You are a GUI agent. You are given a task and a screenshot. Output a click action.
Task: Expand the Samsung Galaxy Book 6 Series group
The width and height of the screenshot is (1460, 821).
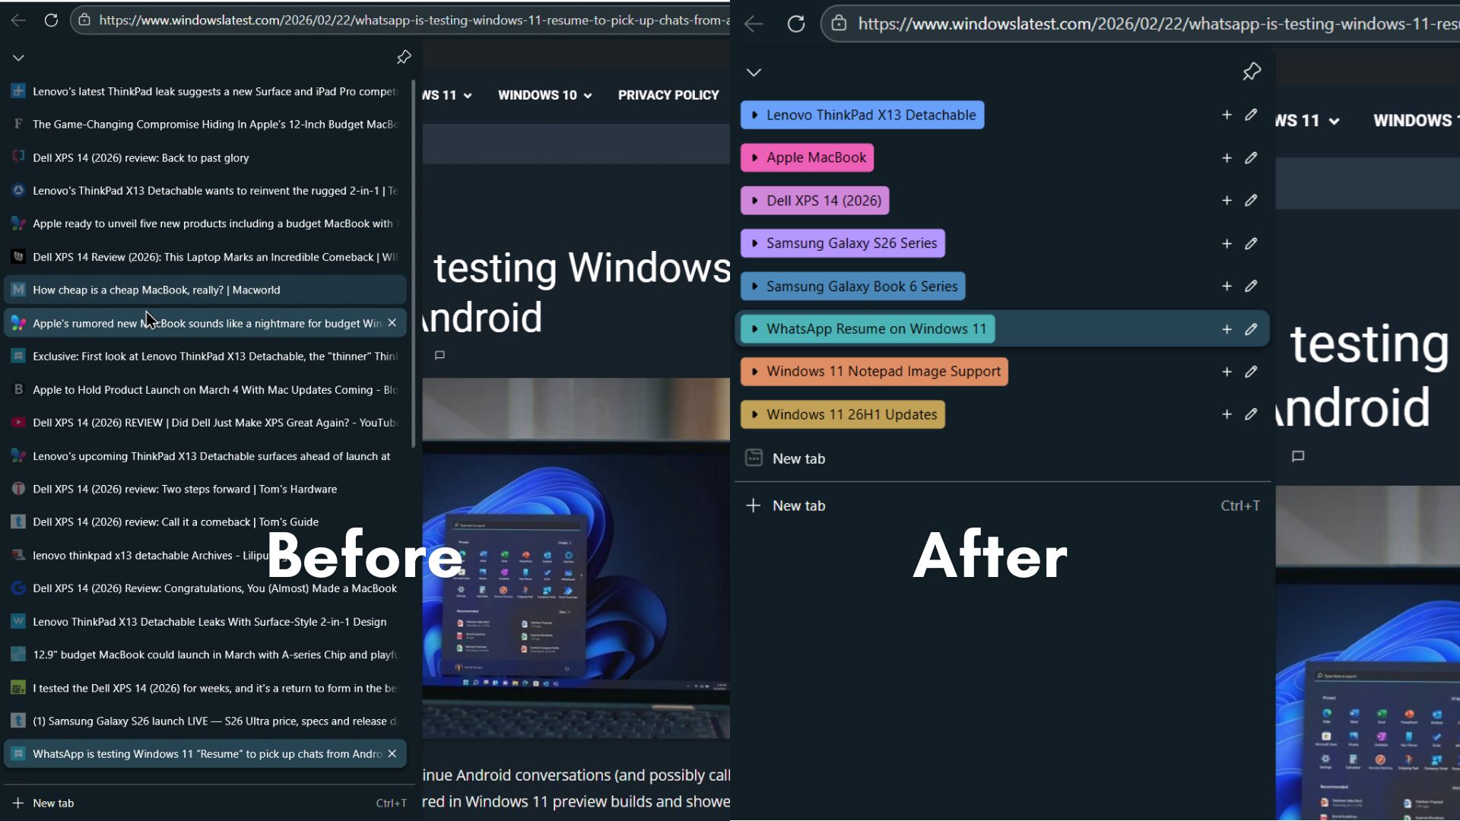point(754,286)
